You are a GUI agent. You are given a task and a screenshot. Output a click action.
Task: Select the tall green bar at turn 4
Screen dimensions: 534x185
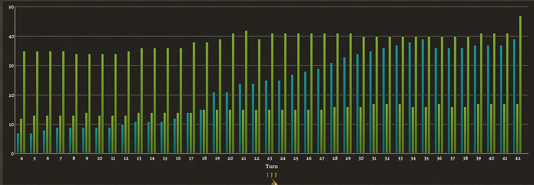click(24, 102)
